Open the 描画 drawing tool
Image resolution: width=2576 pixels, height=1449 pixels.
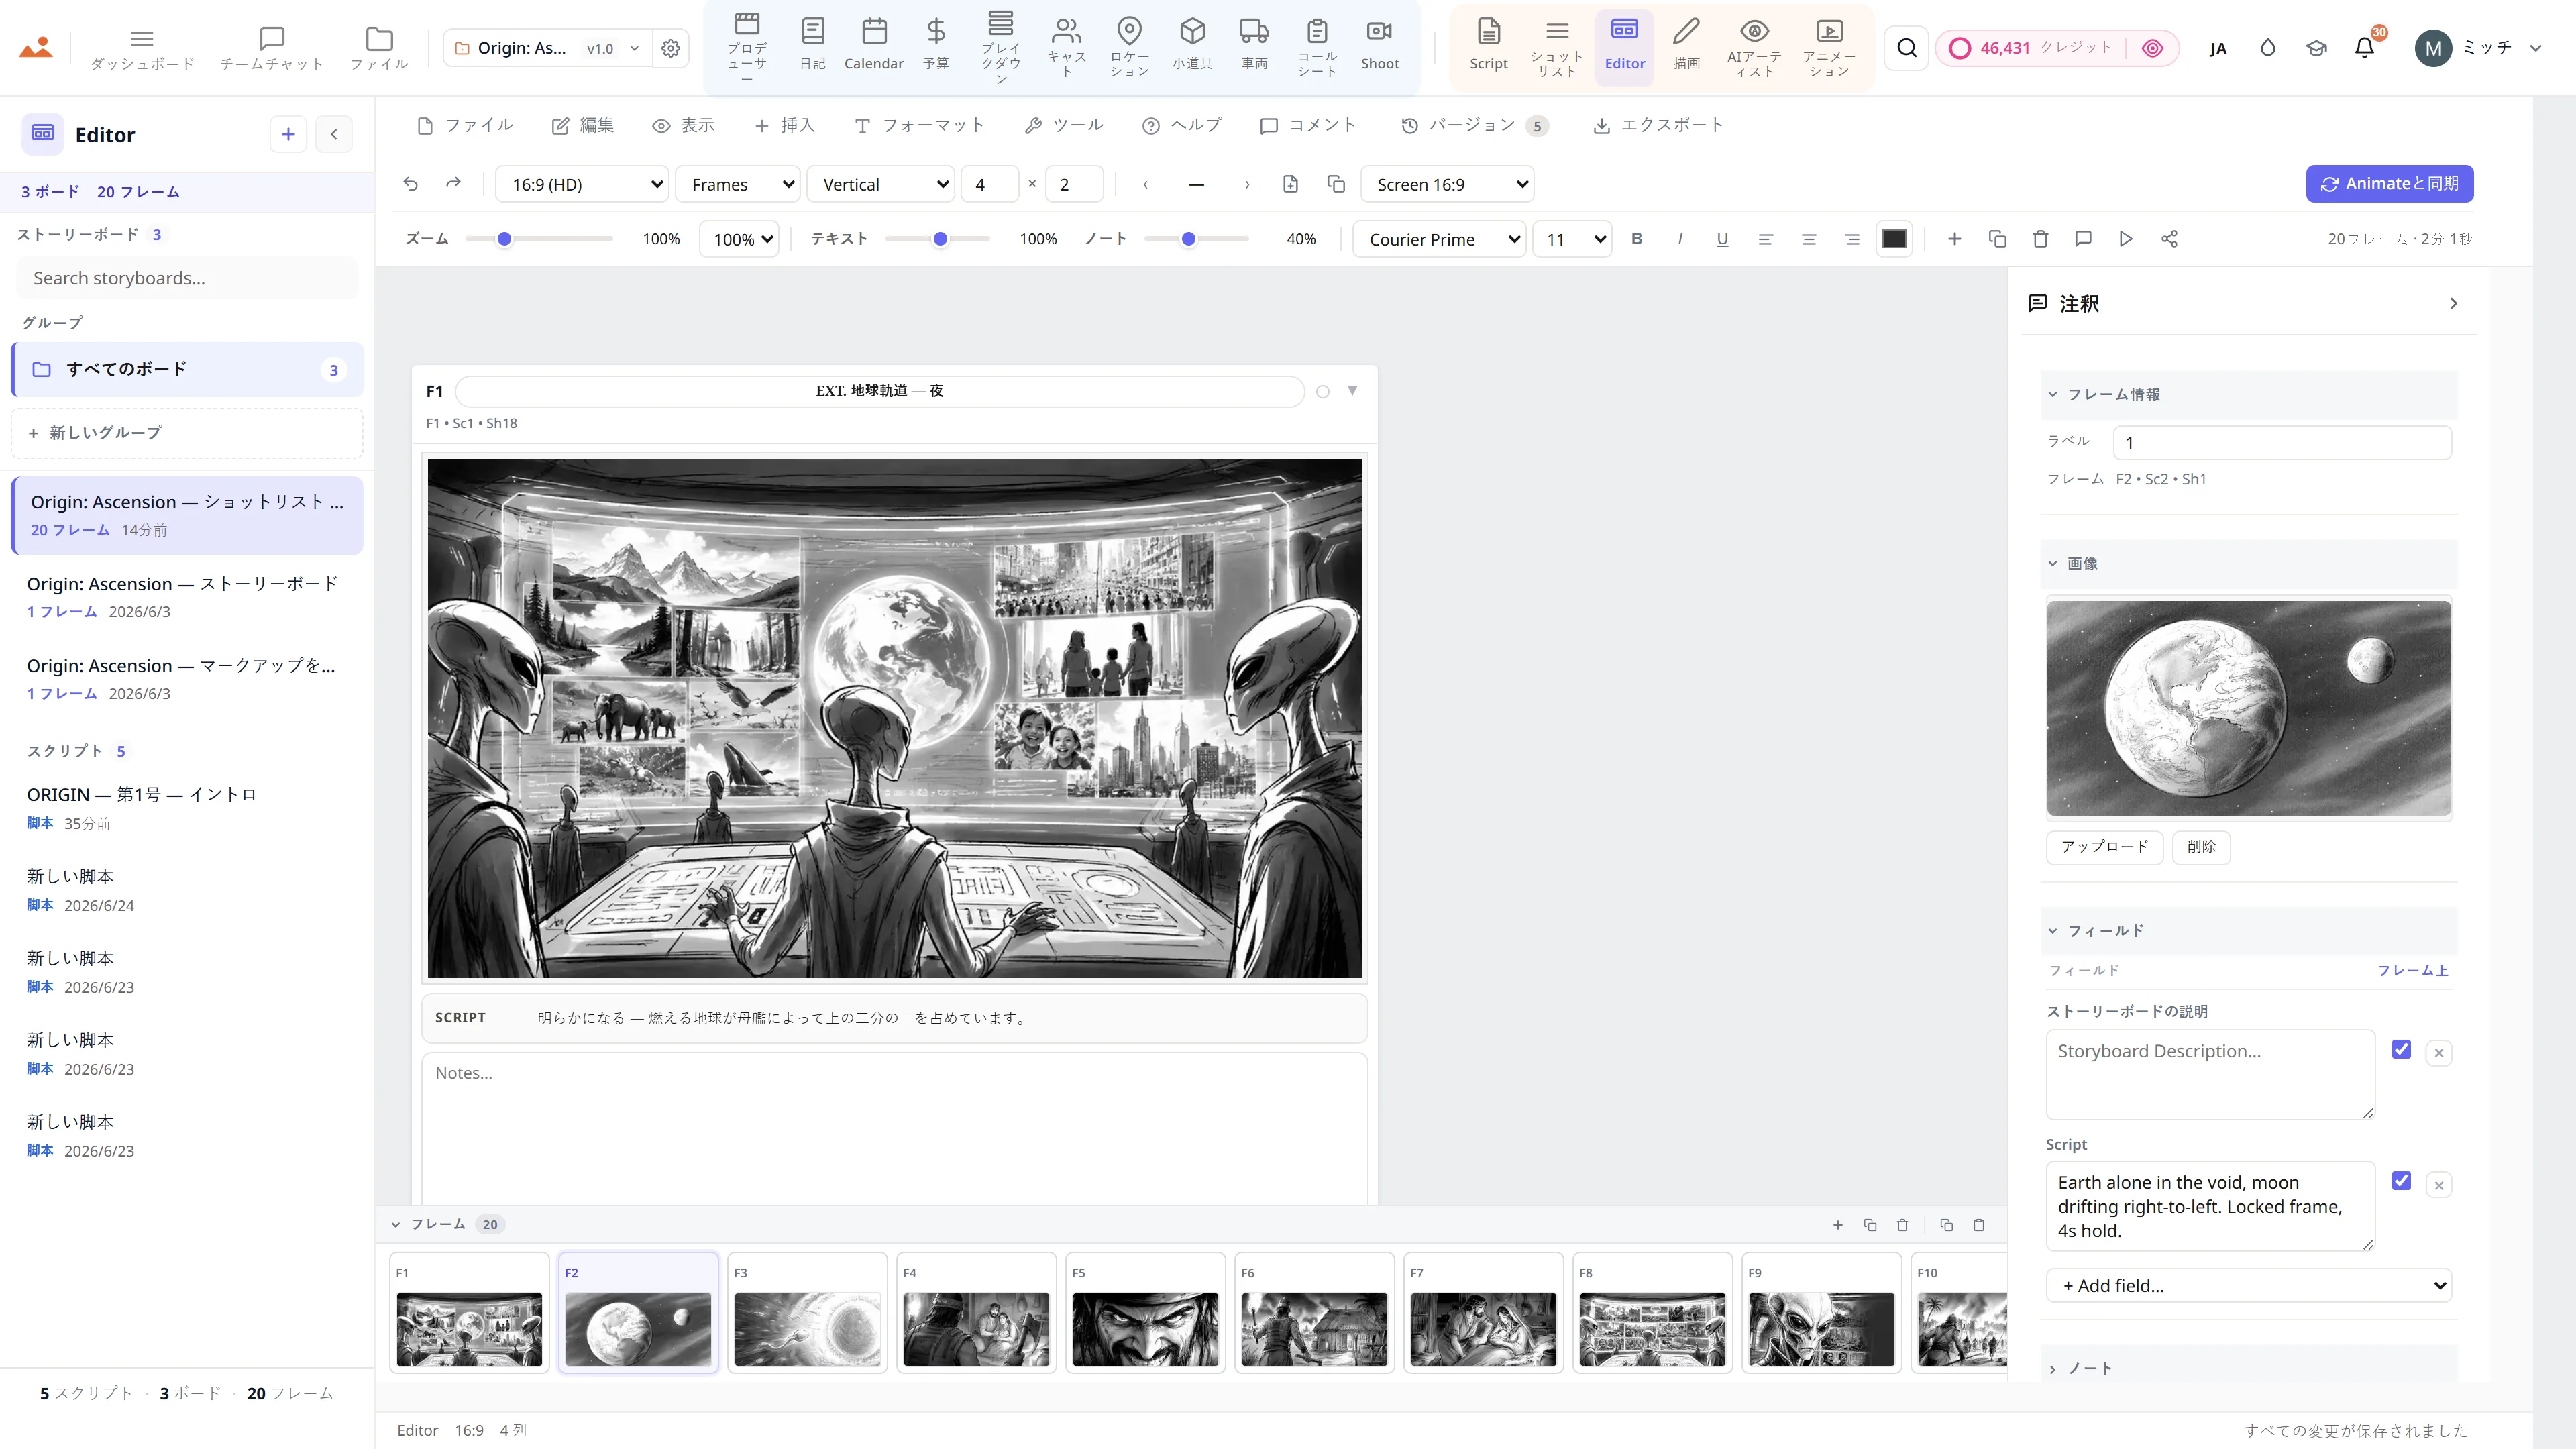(x=1686, y=46)
